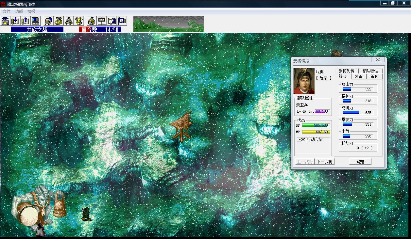This screenshot has height=239, width=411.
Task: Click the money pouch toolbar icon
Action: point(59,21)
